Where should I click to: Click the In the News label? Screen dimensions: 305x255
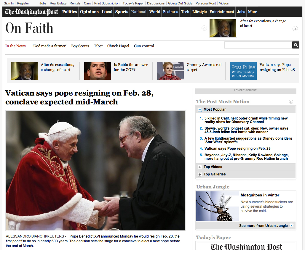[x=15, y=46]
